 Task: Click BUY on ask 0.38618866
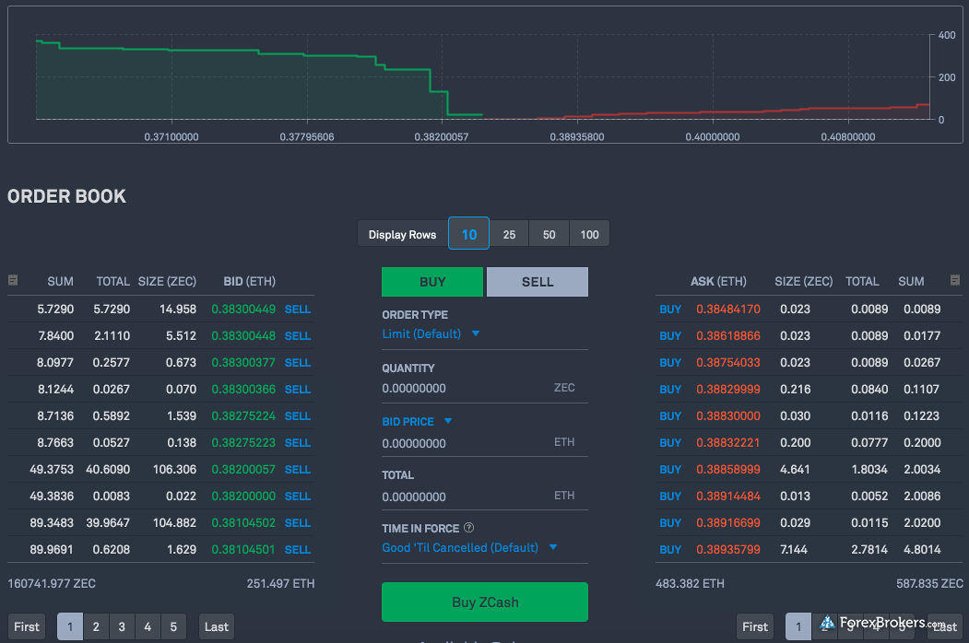(670, 336)
